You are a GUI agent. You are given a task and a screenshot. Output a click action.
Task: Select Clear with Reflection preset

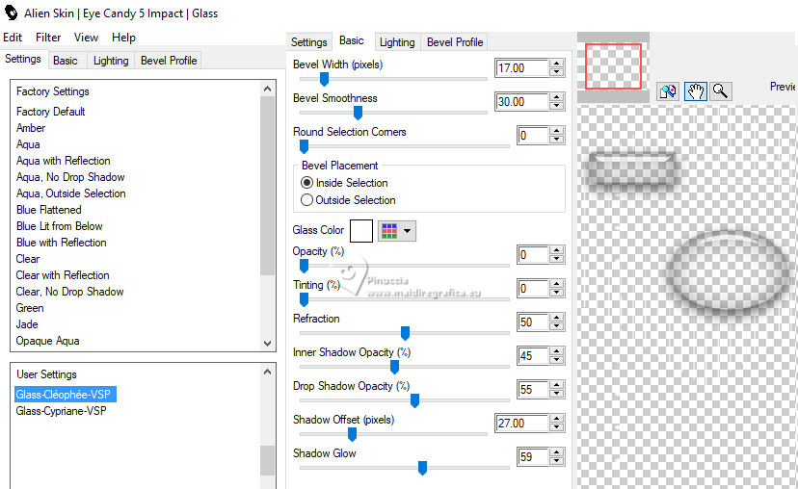[x=63, y=275]
